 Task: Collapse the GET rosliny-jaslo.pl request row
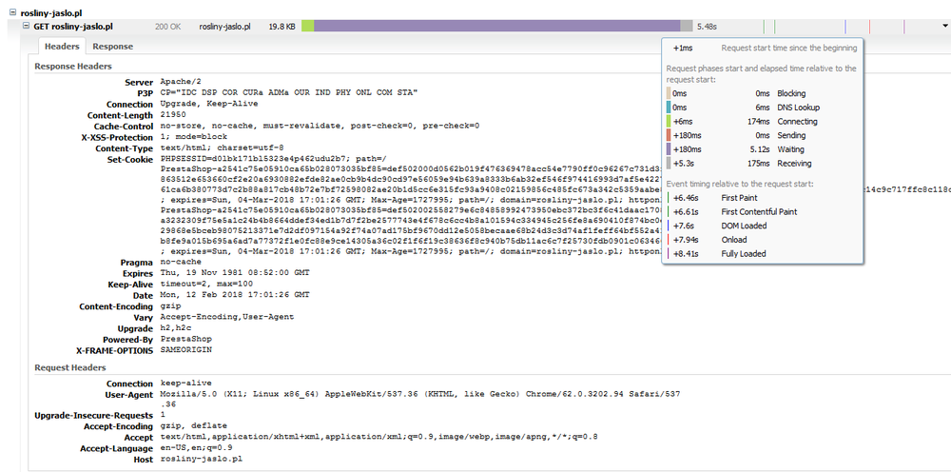tap(26, 26)
